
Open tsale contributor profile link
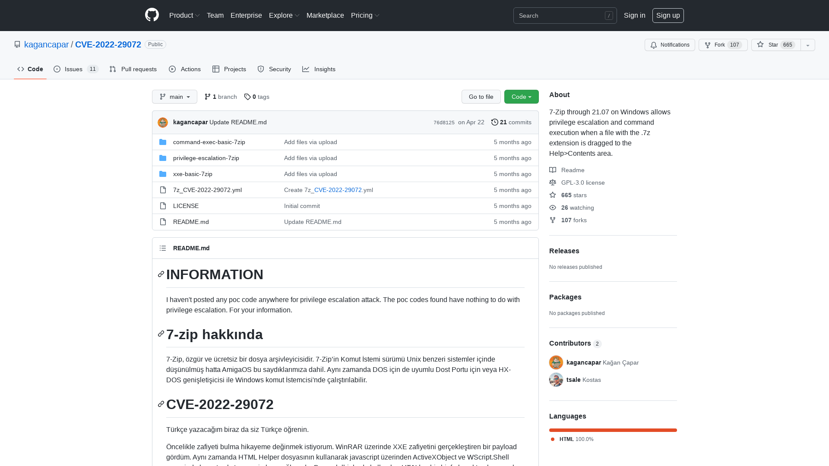[583, 380]
